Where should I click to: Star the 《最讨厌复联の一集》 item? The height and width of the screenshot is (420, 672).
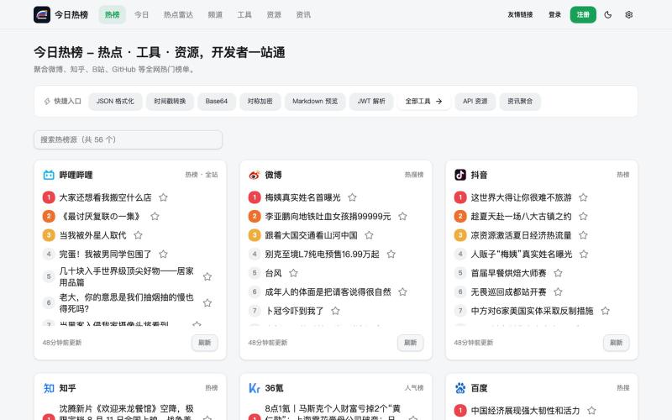pos(155,217)
